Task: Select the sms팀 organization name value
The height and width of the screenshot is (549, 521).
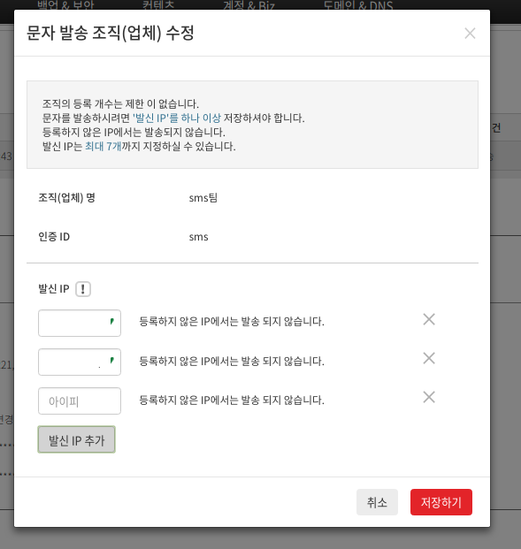Action: pos(203,198)
